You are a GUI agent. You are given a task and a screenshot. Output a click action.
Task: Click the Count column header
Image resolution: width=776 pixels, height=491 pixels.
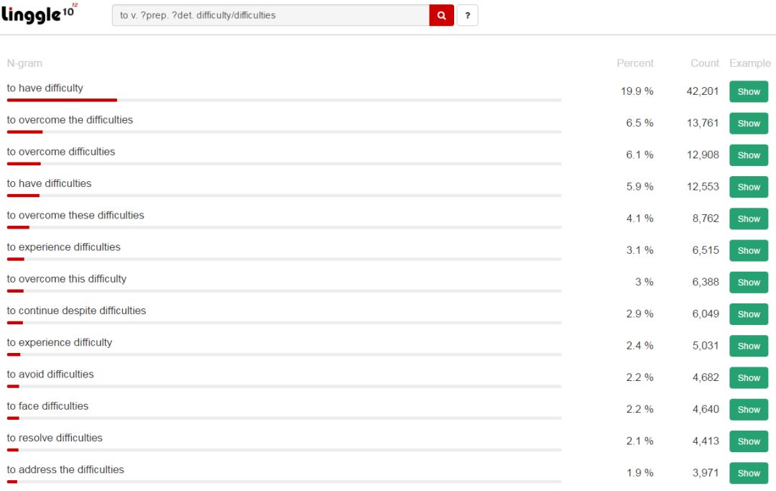(704, 63)
